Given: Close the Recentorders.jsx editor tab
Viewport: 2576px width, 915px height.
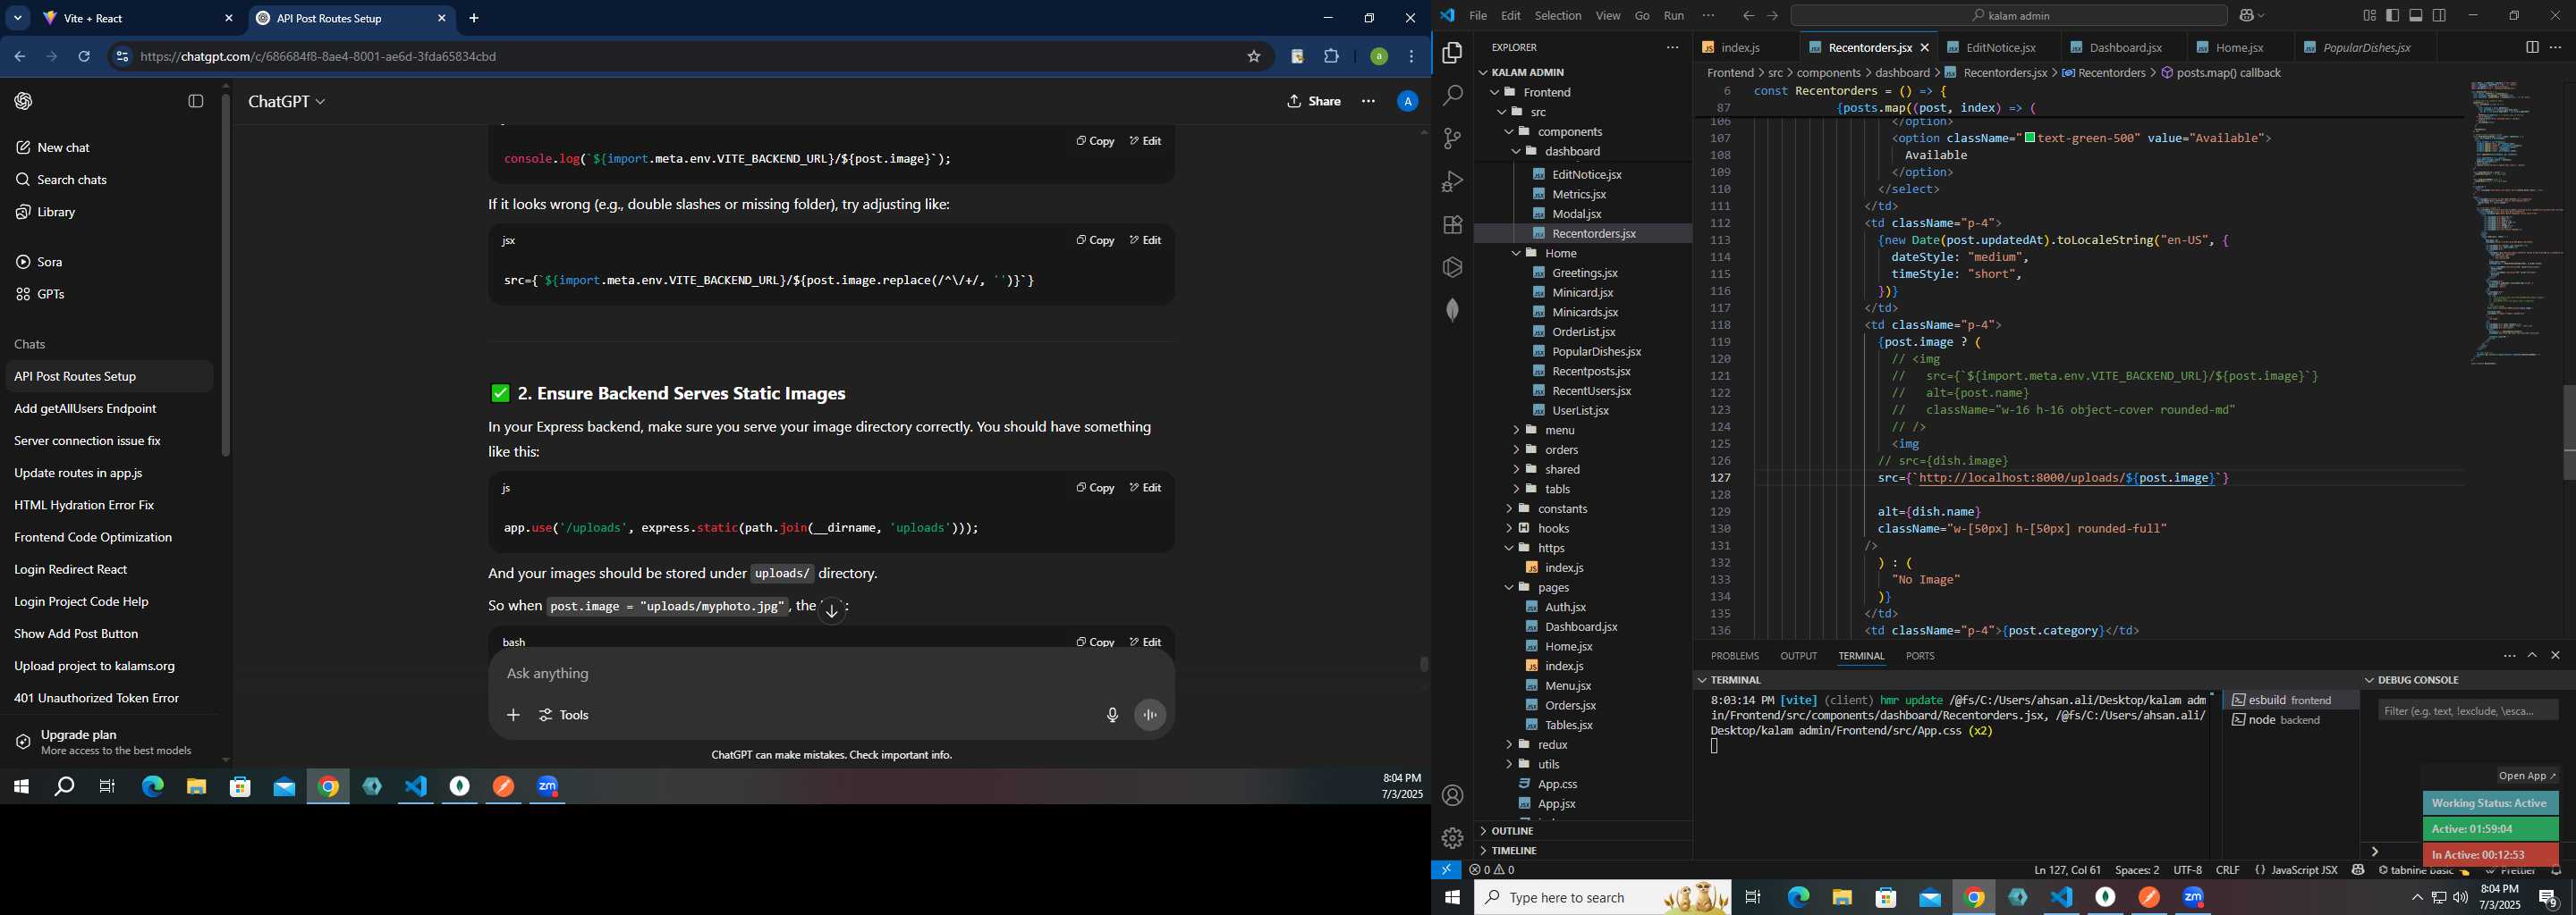Looking at the screenshot, I should click(1924, 47).
